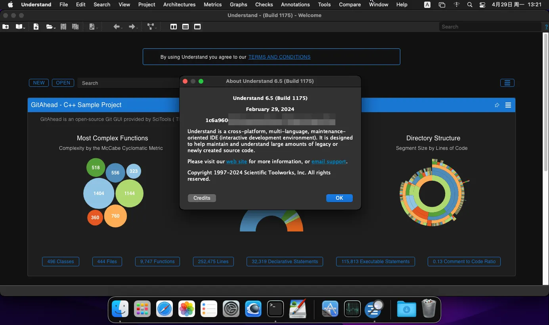Open the Graphs menu
The width and height of the screenshot is (549, 325).
pos(238,4)
